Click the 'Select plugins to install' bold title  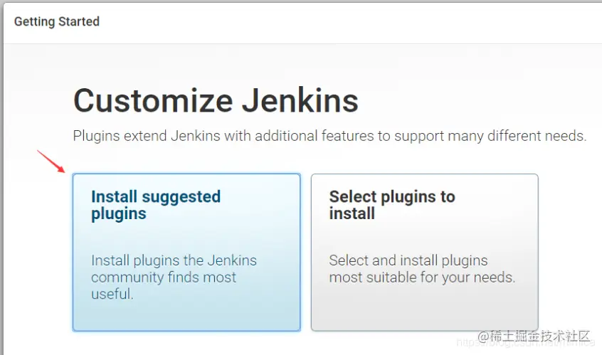[391, 197]
